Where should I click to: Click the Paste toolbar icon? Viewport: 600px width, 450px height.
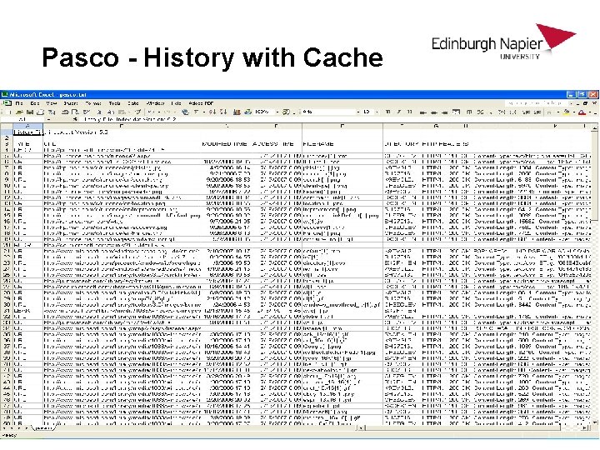122,112
